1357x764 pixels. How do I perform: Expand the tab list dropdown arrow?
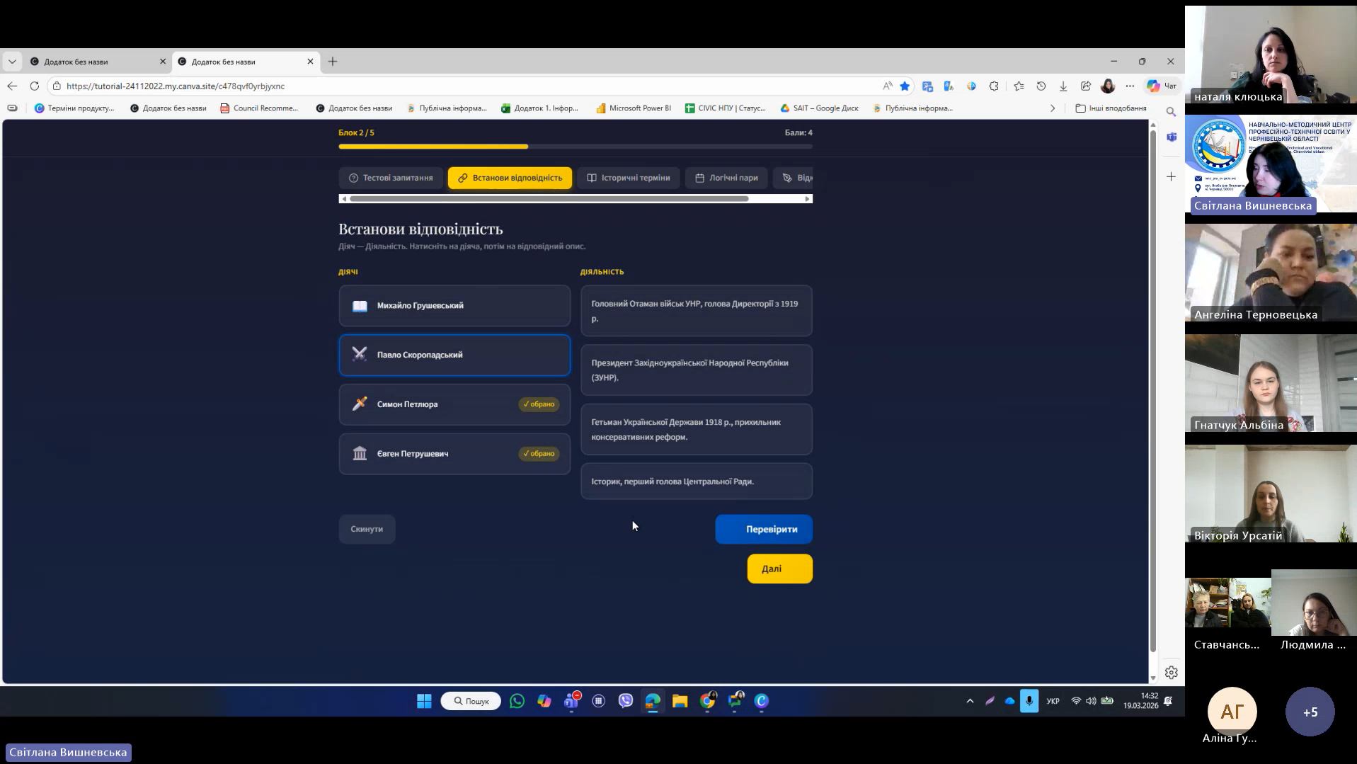tap(12, 62)
